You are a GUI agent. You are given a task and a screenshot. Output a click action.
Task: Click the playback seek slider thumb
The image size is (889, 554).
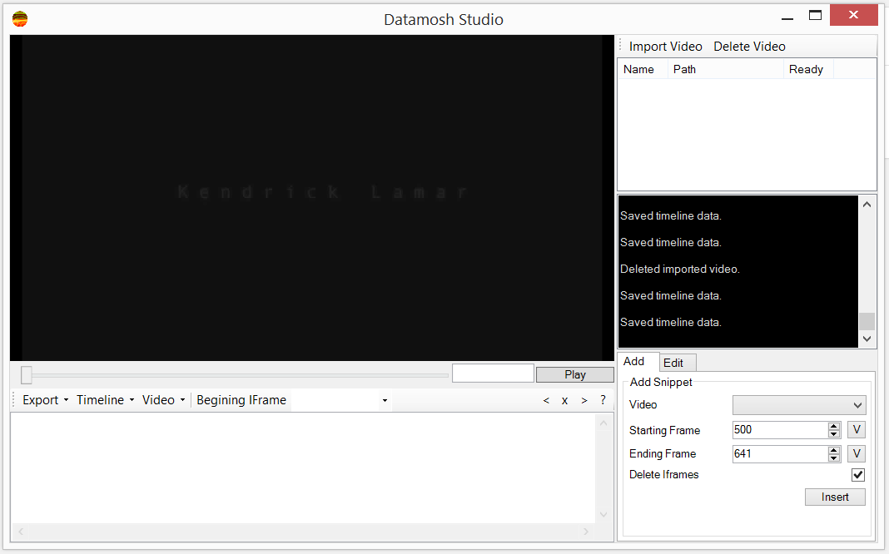(26, 374)
